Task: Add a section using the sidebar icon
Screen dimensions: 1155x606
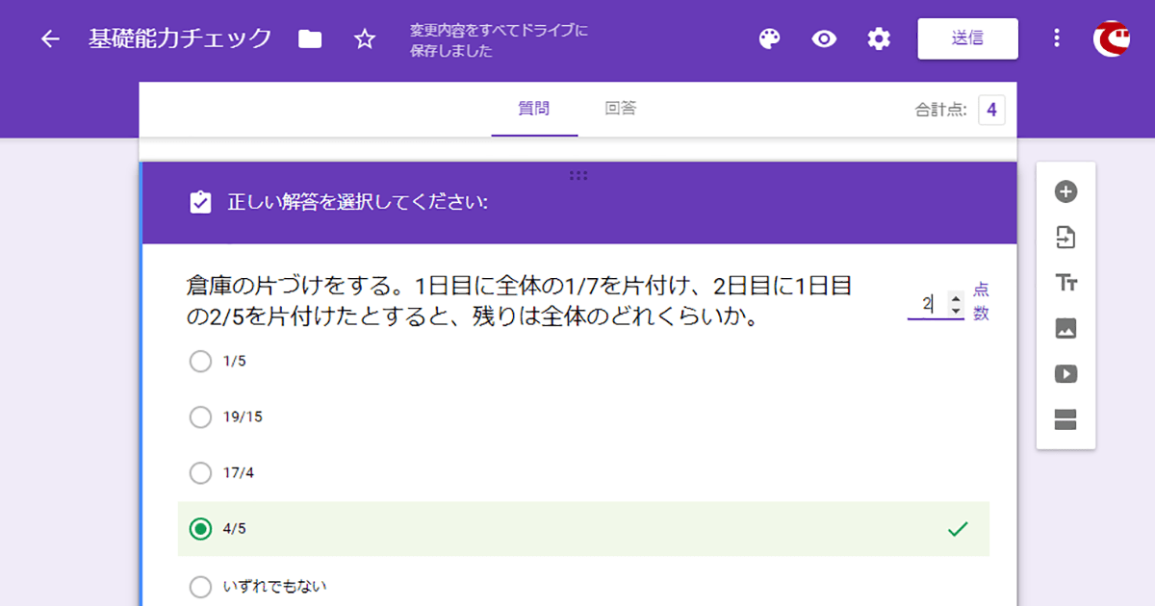Action: (1065, 419)
